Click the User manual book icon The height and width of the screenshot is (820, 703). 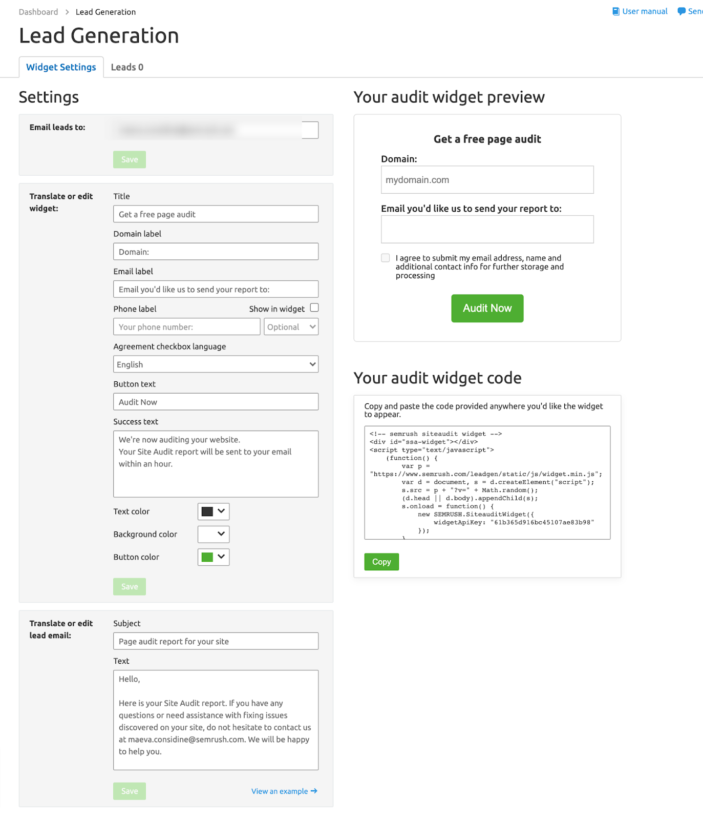(616, 11)
